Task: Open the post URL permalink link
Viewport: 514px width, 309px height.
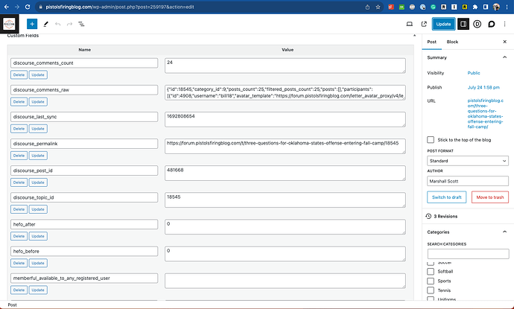Action: point(486,113)
